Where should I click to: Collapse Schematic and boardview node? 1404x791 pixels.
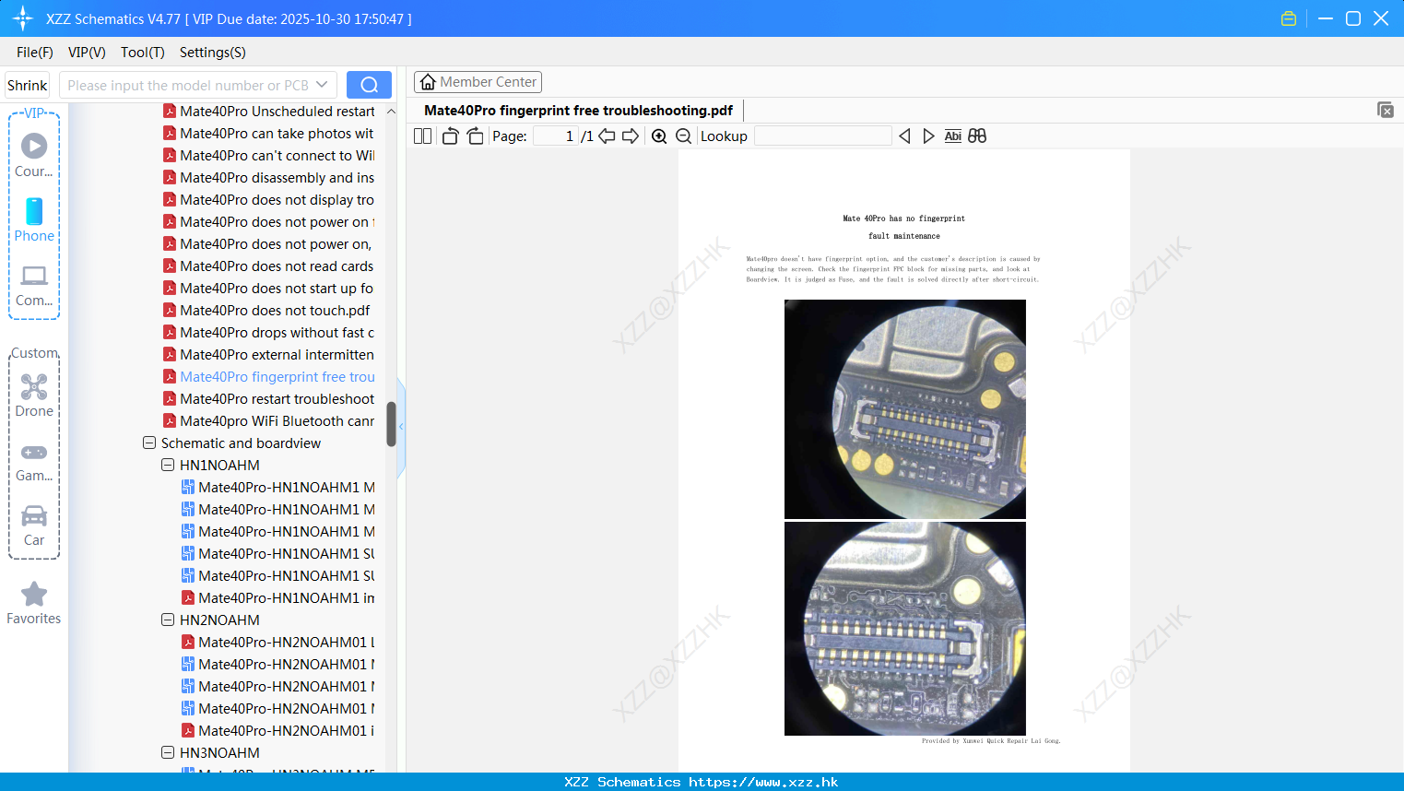coord(149,443)
